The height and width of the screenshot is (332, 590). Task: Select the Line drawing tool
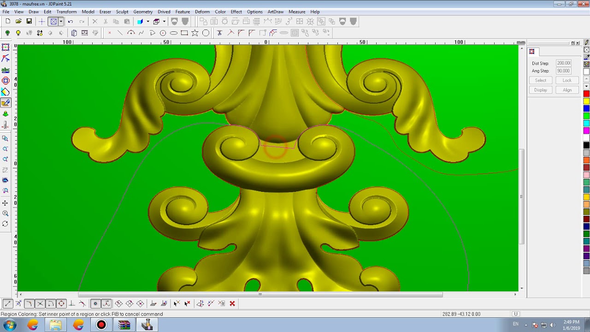120,33
